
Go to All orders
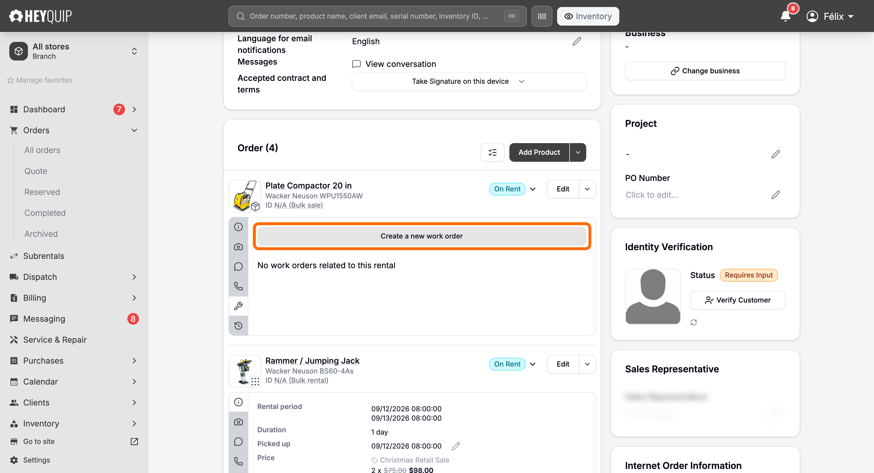point(42,150)
